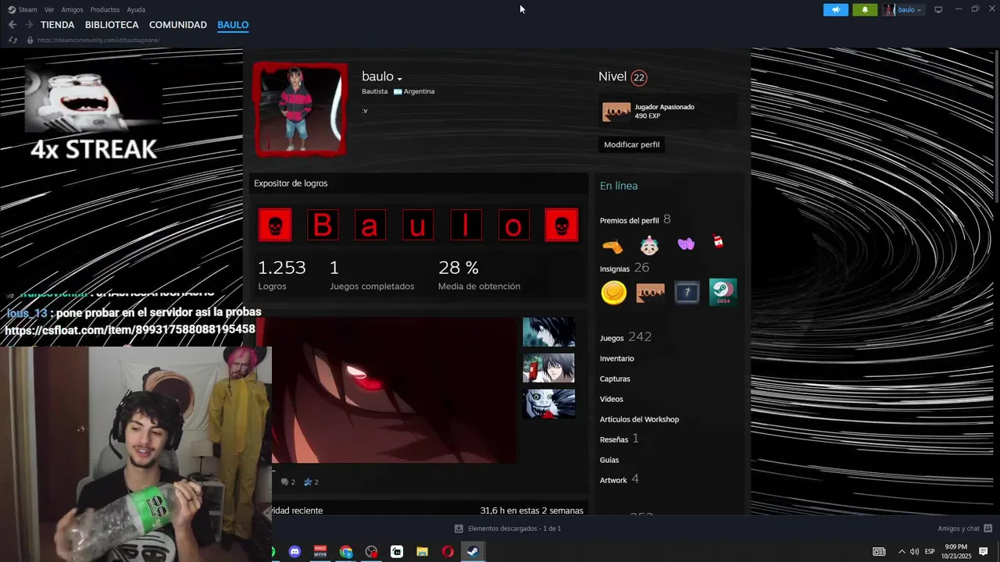
Task: Open the profile avatar image
Action: [x=300, y=109]
